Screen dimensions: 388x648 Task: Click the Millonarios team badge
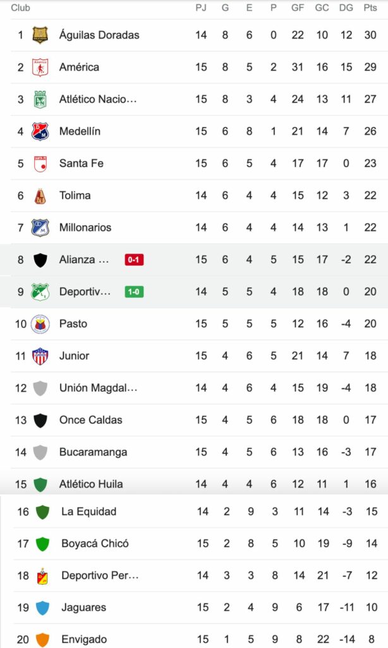(40, 227)
